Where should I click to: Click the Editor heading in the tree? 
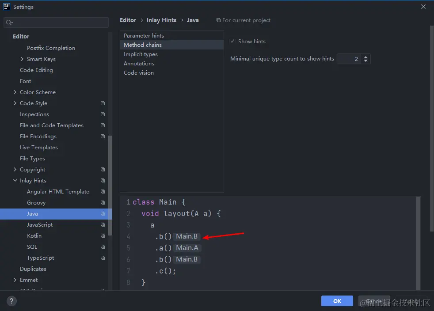click(x=21, y=37)
